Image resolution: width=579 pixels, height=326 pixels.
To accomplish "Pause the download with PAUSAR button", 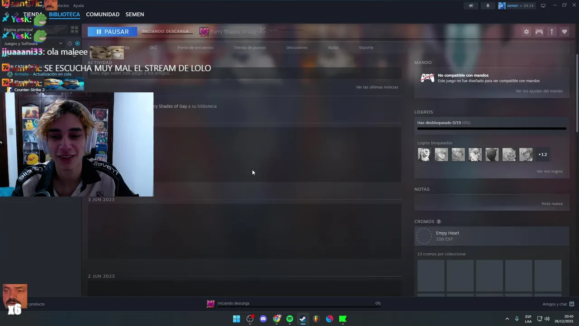I will click(112, 32).
